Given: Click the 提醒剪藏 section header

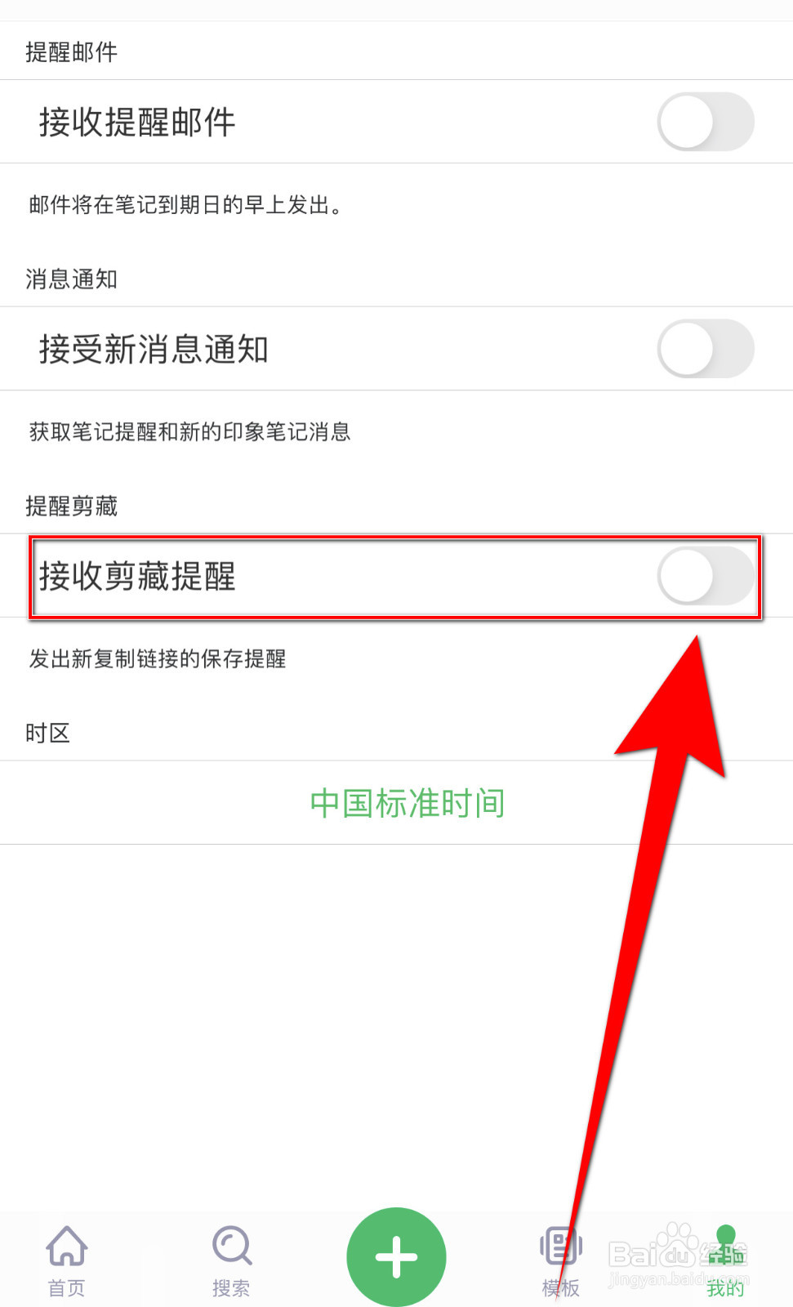Looking at the screenshot, I should [x=71, y=506].
